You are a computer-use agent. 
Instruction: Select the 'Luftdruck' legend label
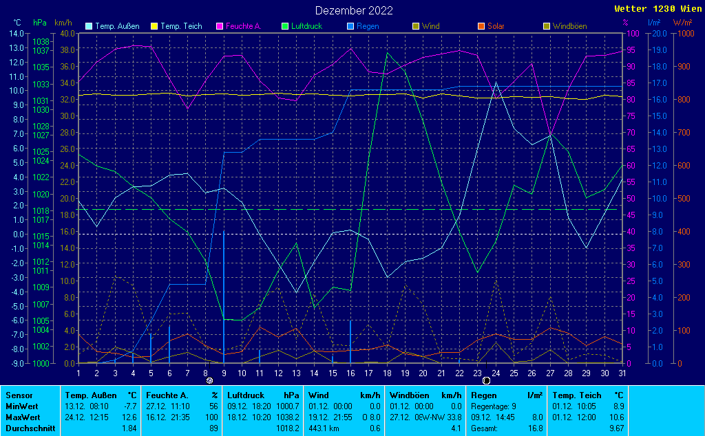(306, 27)
